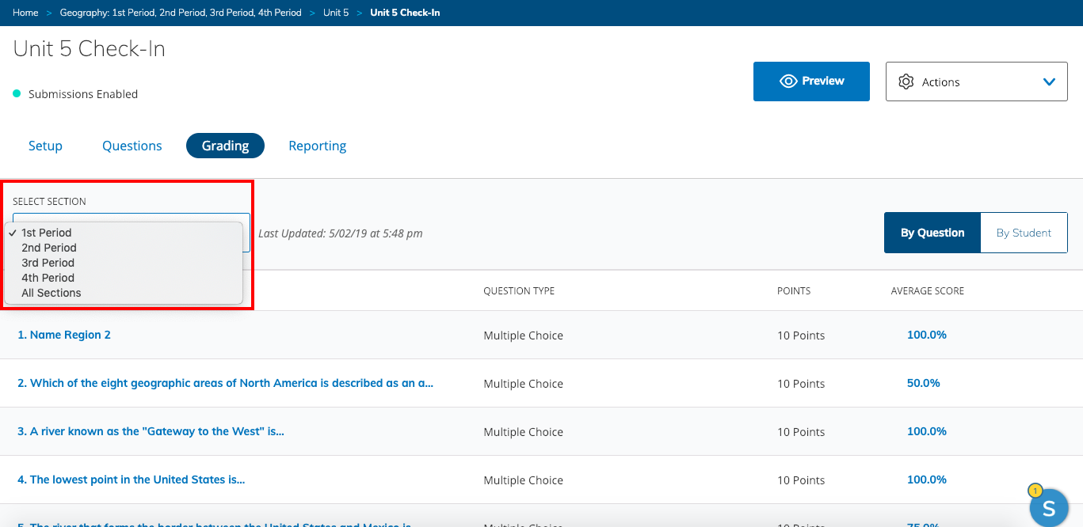
Task: Expand the Actions dropdown chevron
Action: (x=1049, y=82)
